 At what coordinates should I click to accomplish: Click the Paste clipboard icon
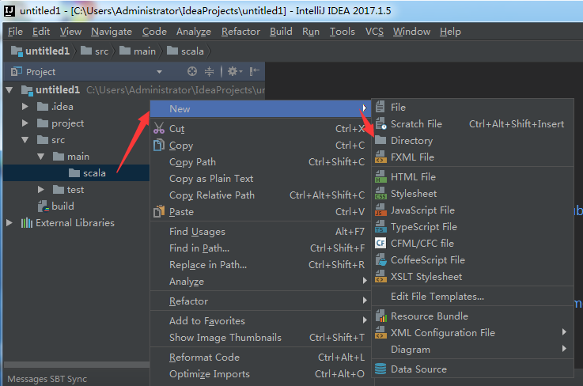pos(159,212)
